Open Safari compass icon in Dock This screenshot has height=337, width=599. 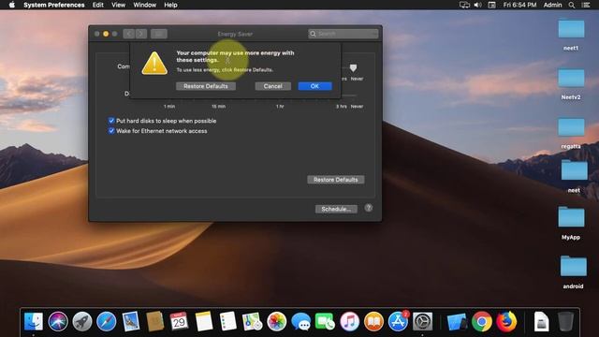click(106, 321)
